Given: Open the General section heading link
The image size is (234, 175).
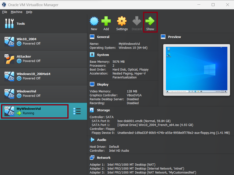Looking at the screenshot, I should click(x=103, y=37).
